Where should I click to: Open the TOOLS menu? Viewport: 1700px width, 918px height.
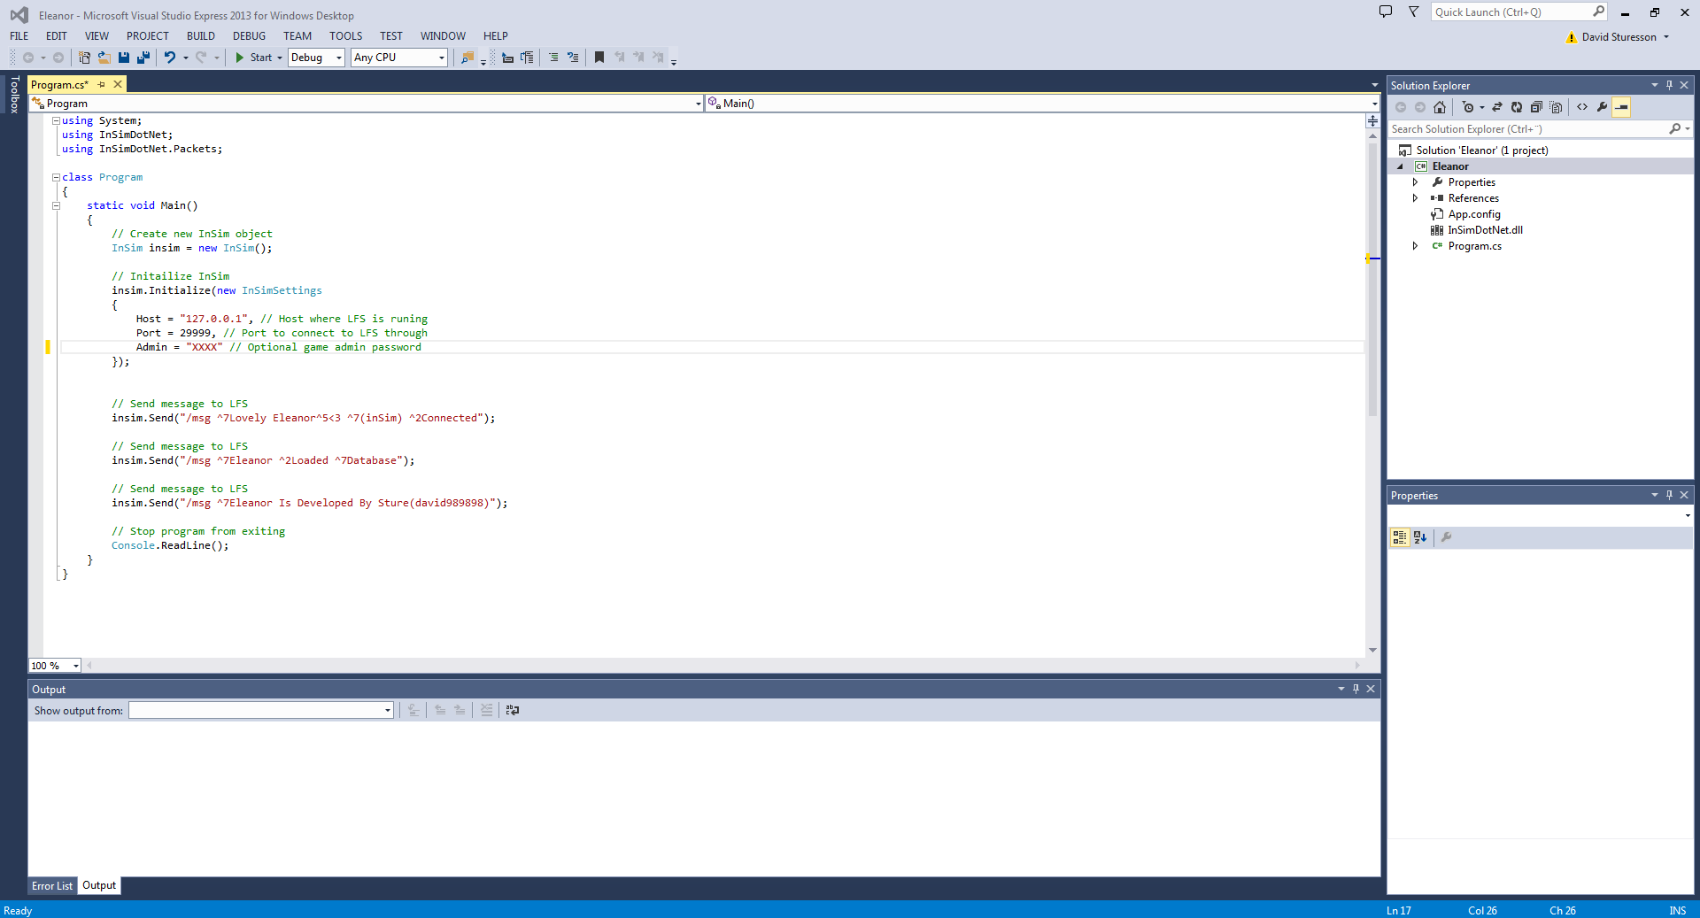click(346, 36)
